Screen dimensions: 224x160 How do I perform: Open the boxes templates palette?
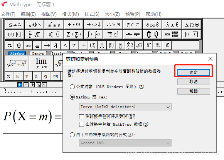(192, 34)
